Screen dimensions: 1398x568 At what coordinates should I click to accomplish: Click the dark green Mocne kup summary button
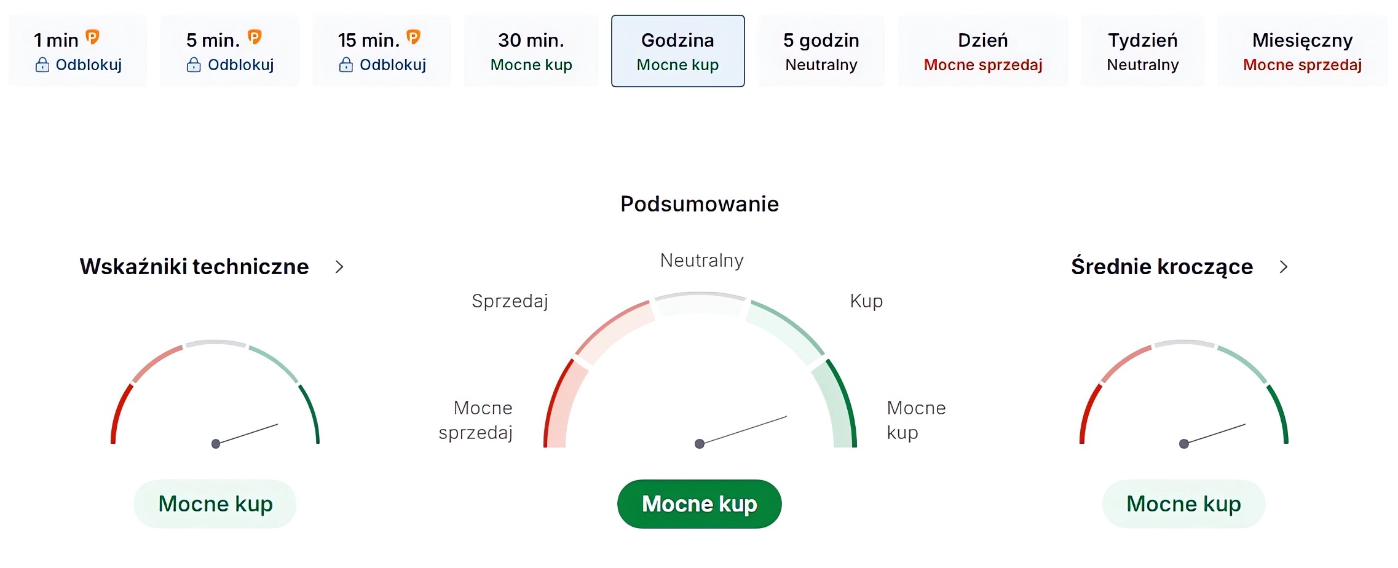[699, 504]
